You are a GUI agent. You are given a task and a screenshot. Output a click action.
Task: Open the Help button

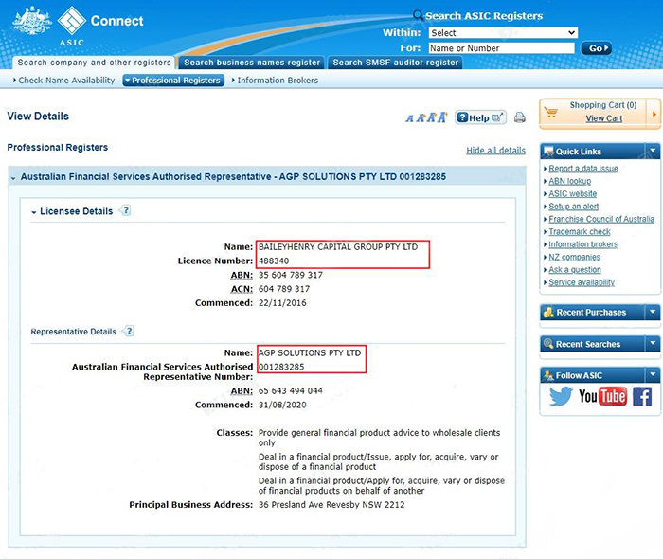[480, 117]
